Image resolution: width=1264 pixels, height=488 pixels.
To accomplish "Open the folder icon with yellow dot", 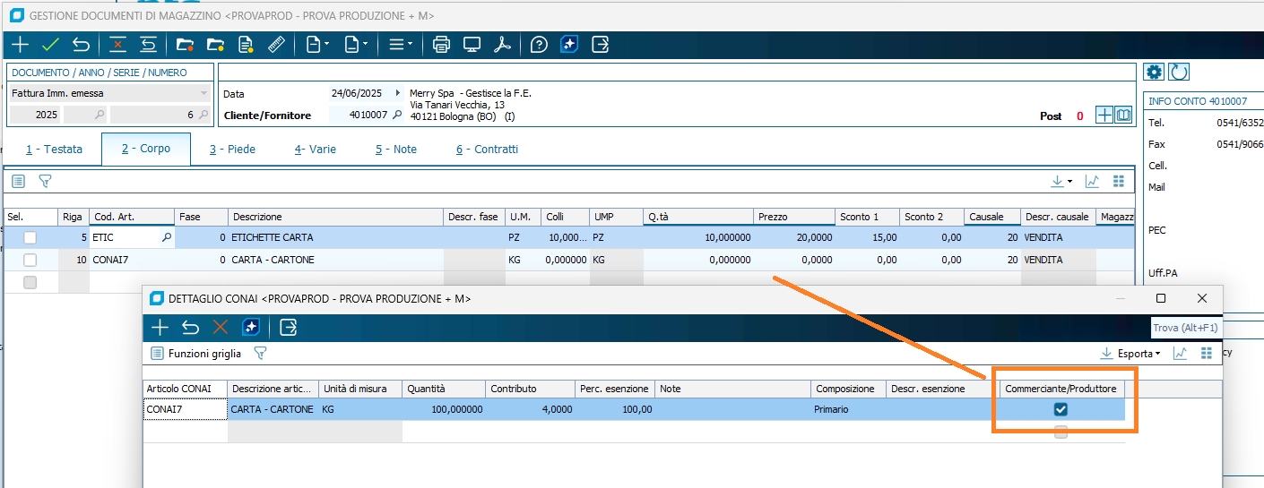I will (215, 44).
